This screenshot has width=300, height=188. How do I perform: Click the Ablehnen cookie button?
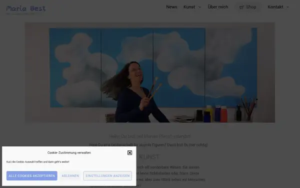(70, 176)
